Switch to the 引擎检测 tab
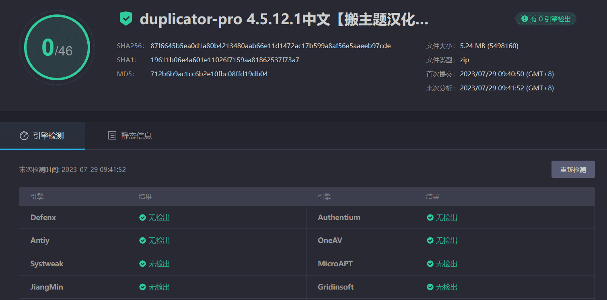Viewport: 607px width, 300px height. click(43, 136)
